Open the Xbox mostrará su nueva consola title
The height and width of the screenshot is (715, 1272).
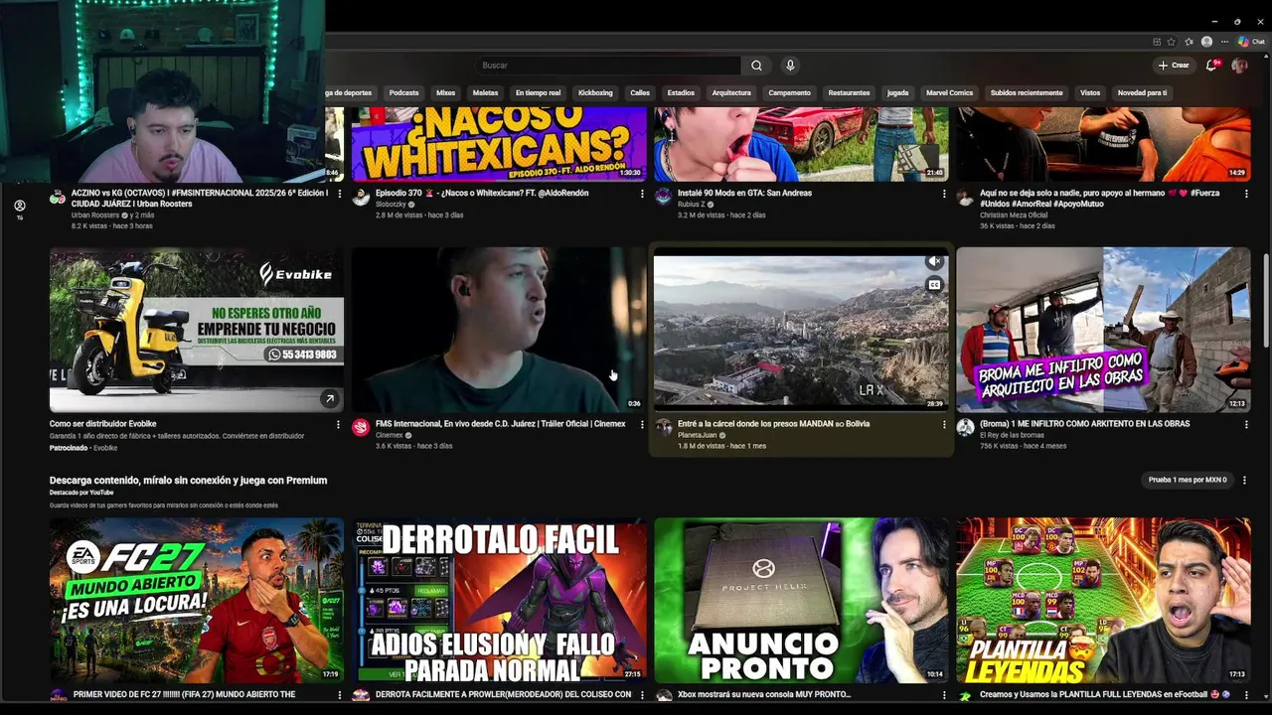[x=764, y=695]
